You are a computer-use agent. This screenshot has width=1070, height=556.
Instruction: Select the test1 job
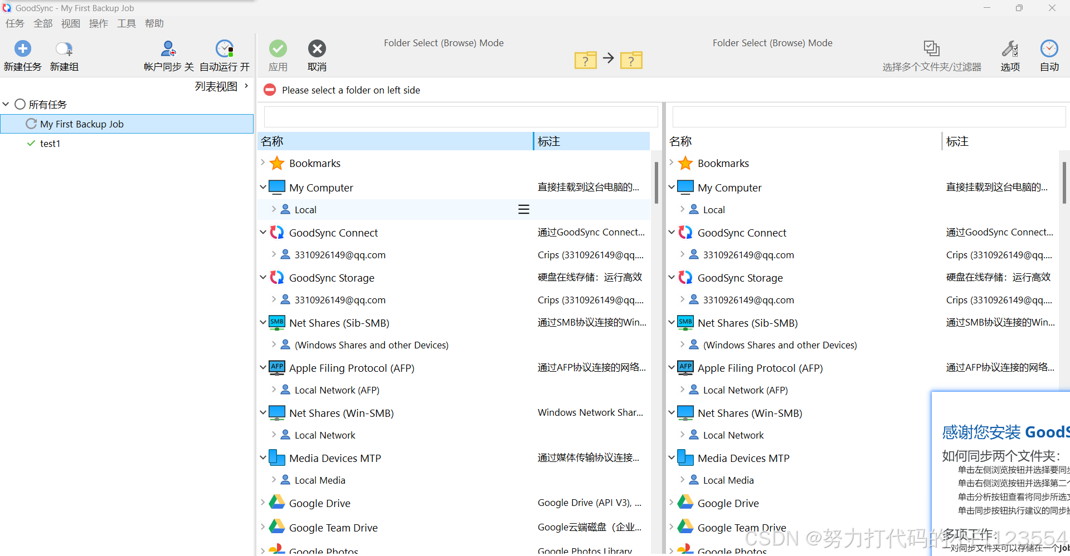(50, 143)
